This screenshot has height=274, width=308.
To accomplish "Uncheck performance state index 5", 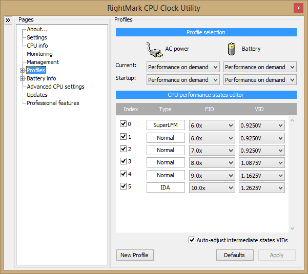I will tap(123, 186).
